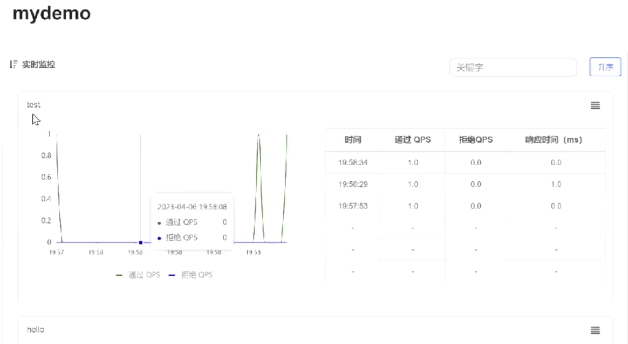Image resolution: width=628 pixels, height=344 pixels.
Task: Click the 通过 QPS table column header
Action: point(412,140)
